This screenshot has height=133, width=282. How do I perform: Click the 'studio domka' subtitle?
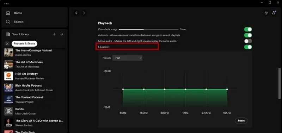23,55
